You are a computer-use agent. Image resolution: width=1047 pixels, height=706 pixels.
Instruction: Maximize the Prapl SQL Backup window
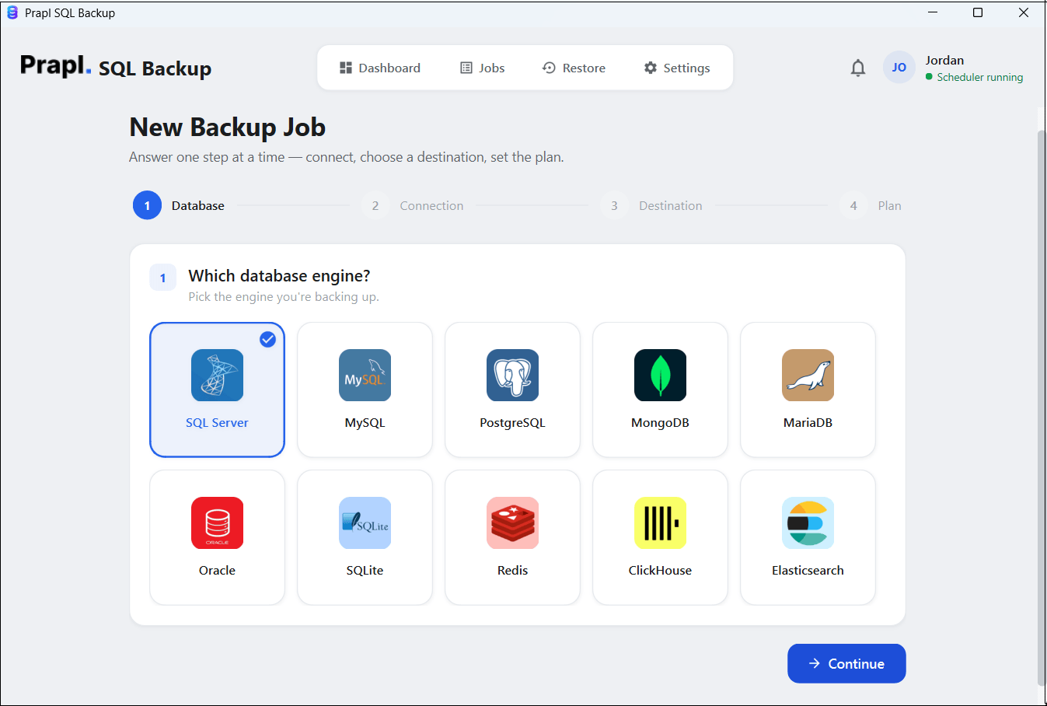pyautogui.click(x=978, y=12)
